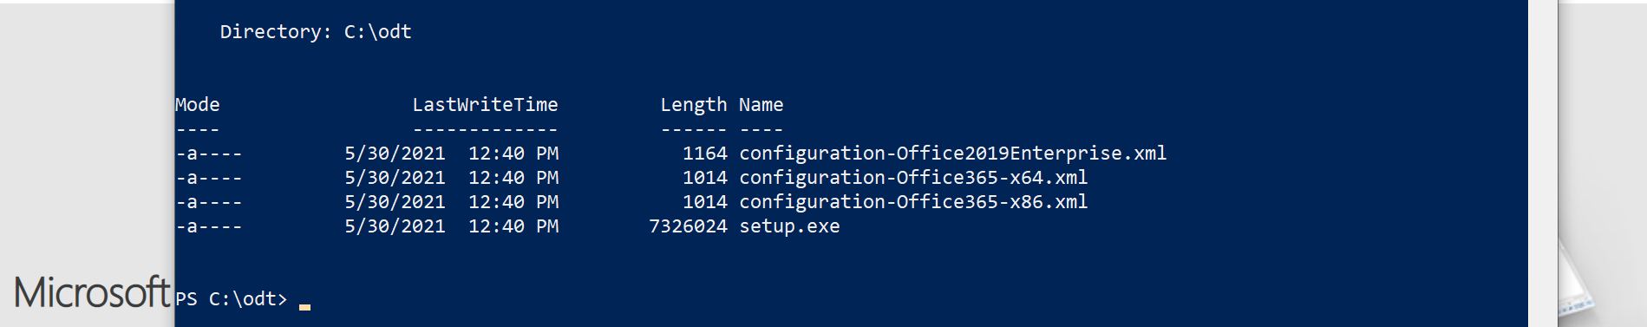Click the 1014 length in Office365-x64 row

(705, 178)
